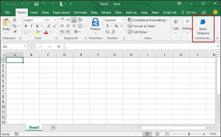Apply the yellow Fill Color
The width and height of the screenshot is (221, 137).
37,32
